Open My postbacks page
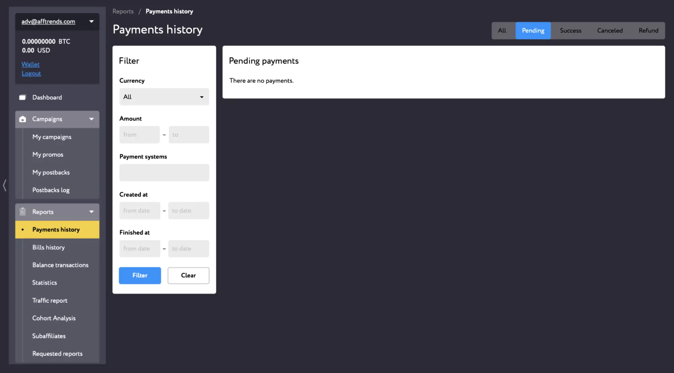The width and height of the screenshot is (674, 373). point(51,173)
